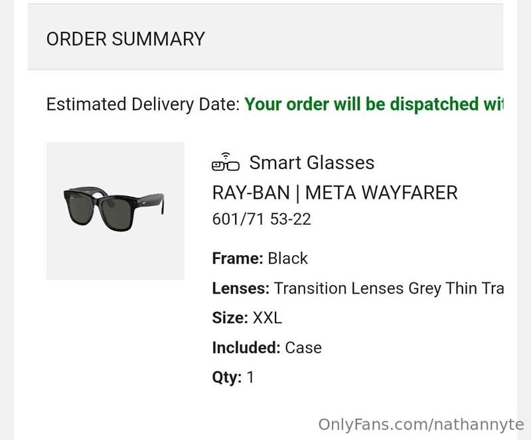Click the Size label
This screenshot has height=440, width=531.
pyautogui.click(x=230, y=318)
